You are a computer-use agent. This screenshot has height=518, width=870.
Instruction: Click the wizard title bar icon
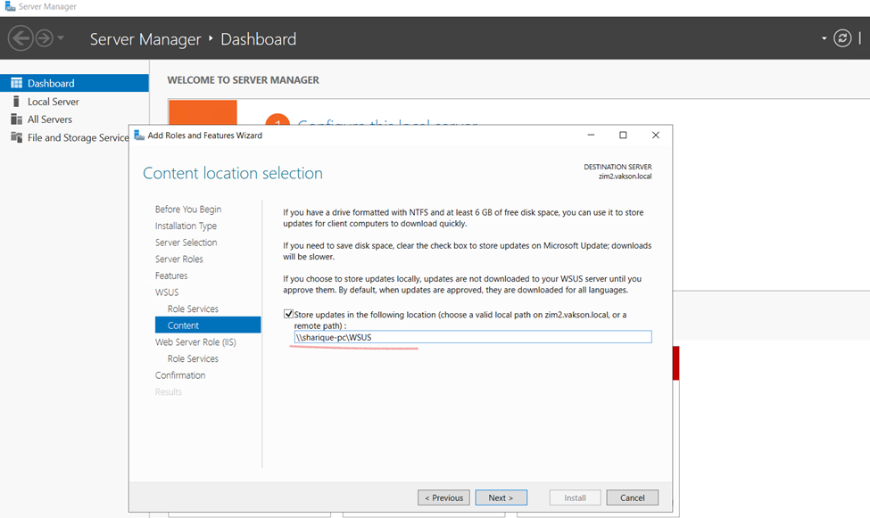(x=139, y=136)
